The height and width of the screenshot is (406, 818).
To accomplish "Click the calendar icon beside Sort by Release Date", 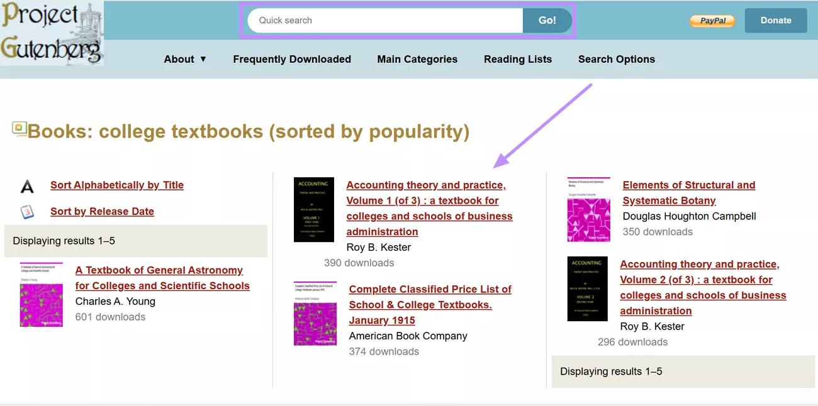I will click(26, 211).
